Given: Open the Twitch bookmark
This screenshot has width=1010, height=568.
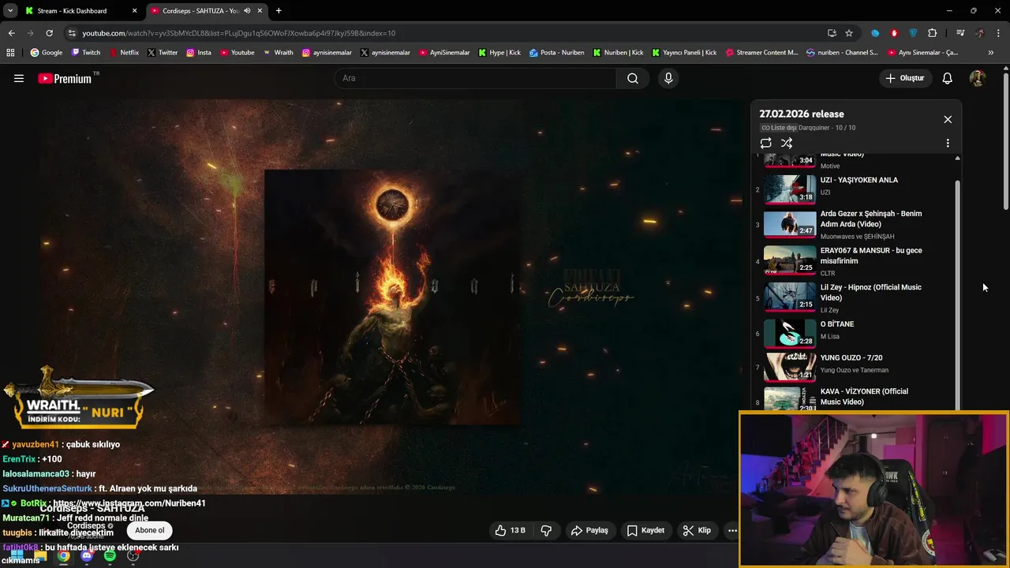Looking at the screenshot, I should (86, 53).
